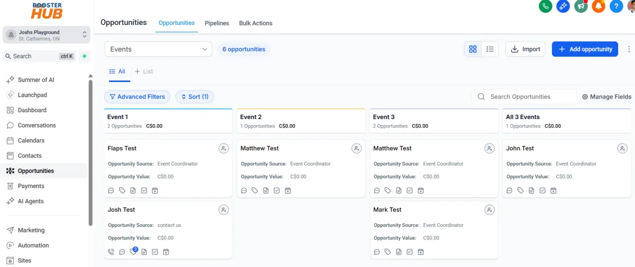Click the All 3 Events stage header
635x267 pixels.
pos(567,121)
